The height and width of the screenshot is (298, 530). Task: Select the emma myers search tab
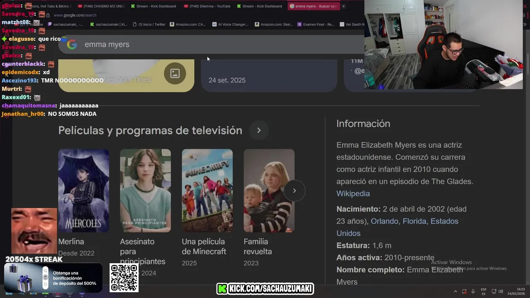pos(313,6)
